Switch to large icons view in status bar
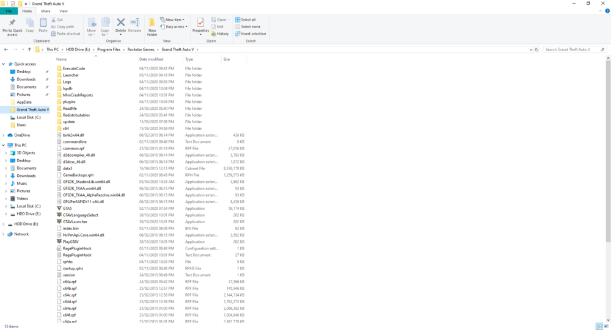The height and width of the screenshot is (330, 611). pyautogui.click(x=606, y=326)
